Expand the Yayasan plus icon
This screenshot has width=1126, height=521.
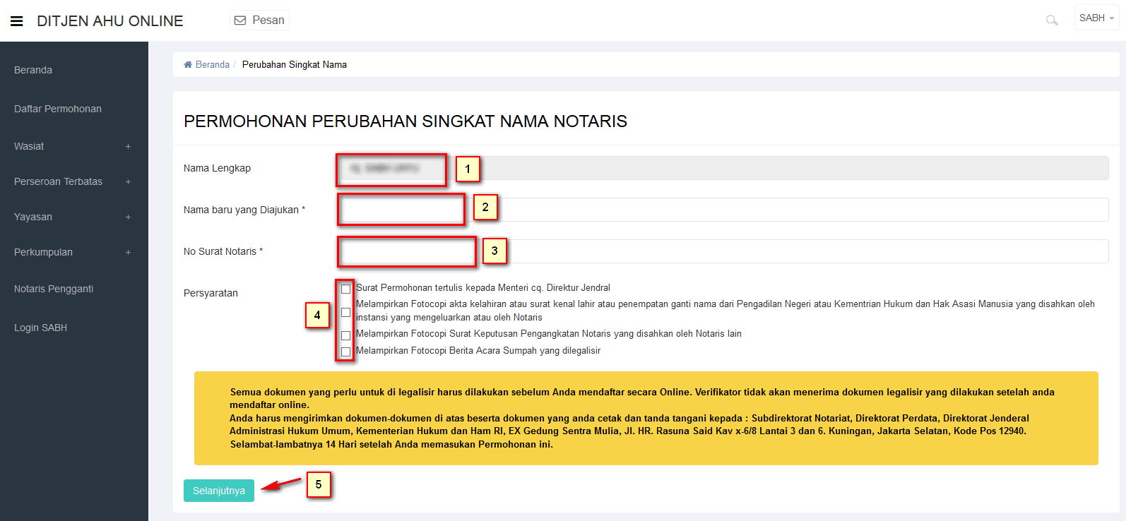pyautogui.click(x=128, y=217)
